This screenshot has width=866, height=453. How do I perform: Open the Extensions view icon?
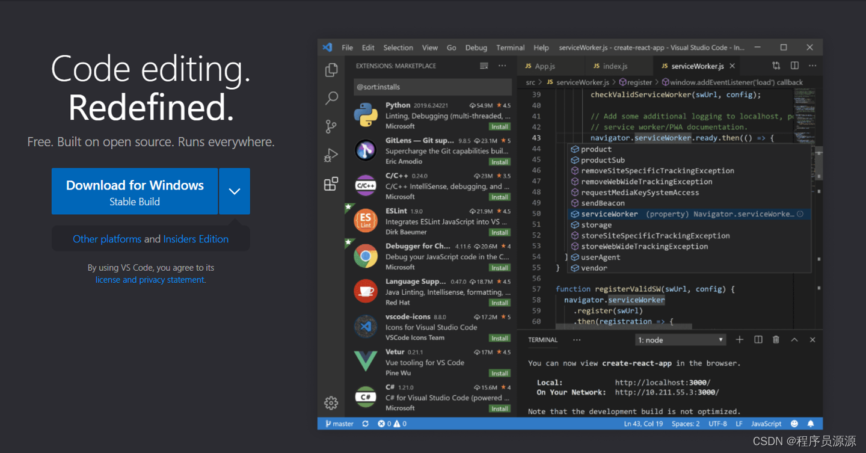coord(331,183)
